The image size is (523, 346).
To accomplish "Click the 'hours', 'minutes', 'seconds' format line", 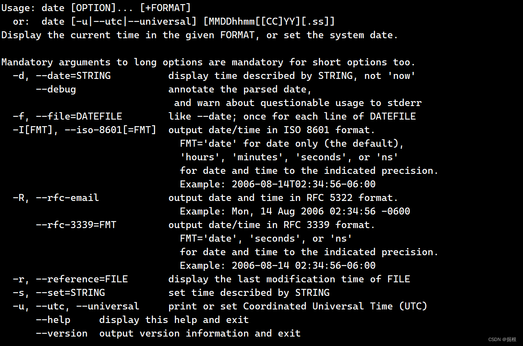I will click(x=289, y=157).
